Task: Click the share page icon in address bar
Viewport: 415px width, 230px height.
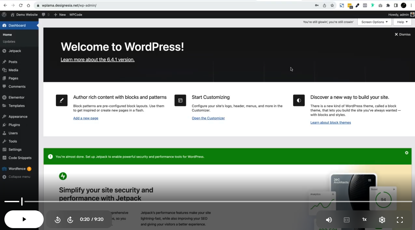Action: pyautogui.click(x=325, y=5)
